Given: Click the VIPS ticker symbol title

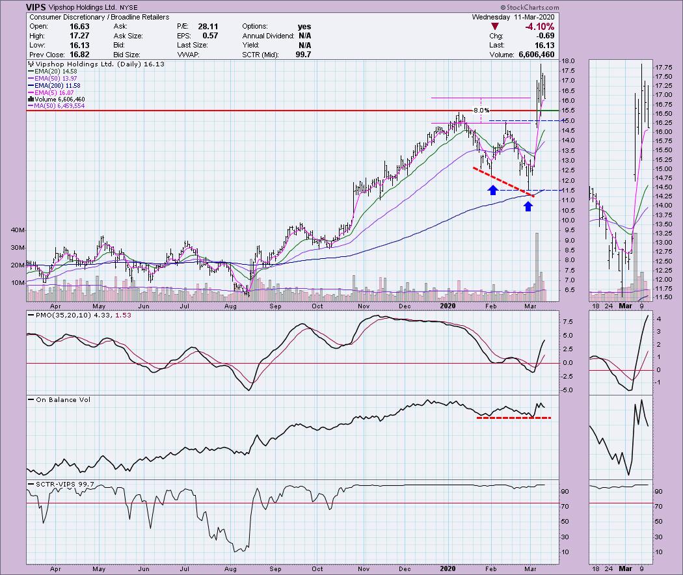Looking at the screenshot, I should (x=36, y=7).
